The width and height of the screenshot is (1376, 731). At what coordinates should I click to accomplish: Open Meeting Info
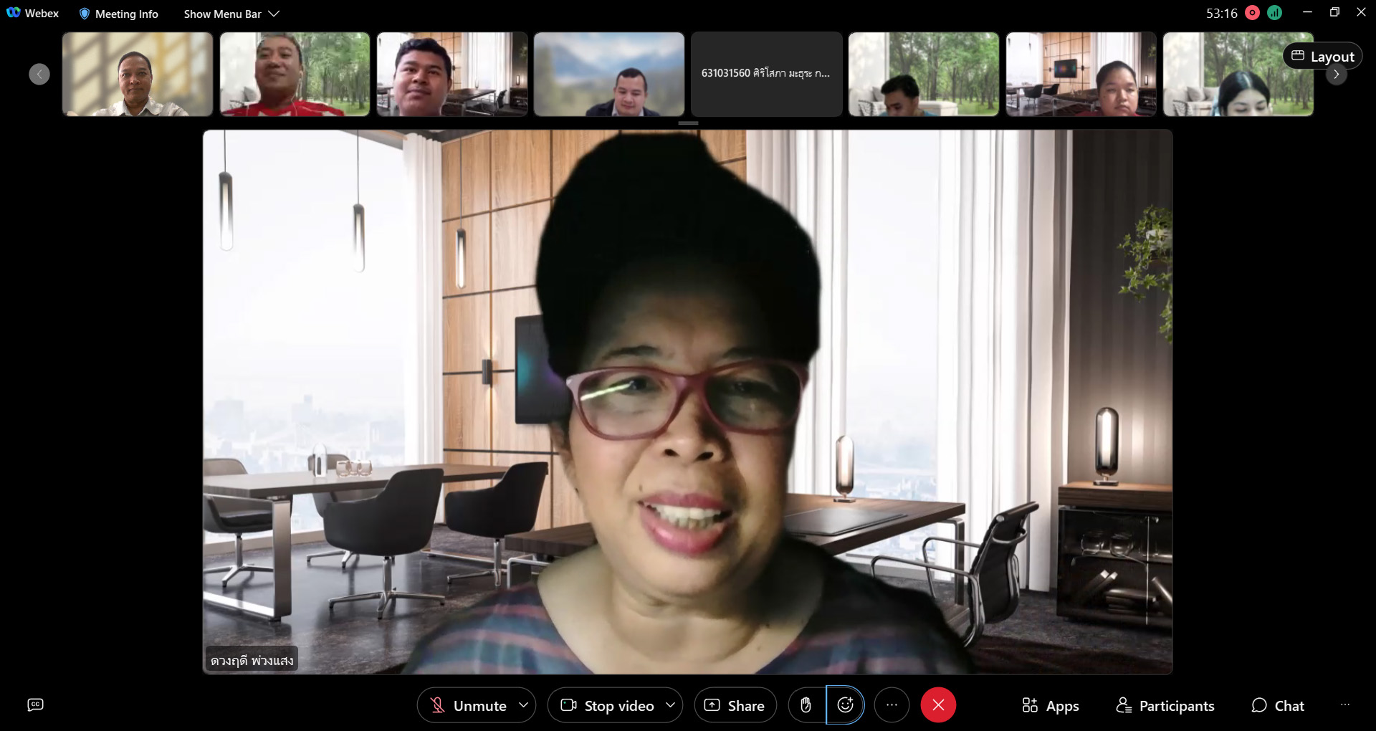[x=118, y=14]
